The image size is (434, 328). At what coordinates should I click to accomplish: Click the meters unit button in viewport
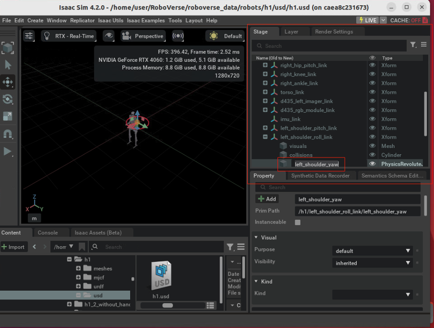pos(34,218)
